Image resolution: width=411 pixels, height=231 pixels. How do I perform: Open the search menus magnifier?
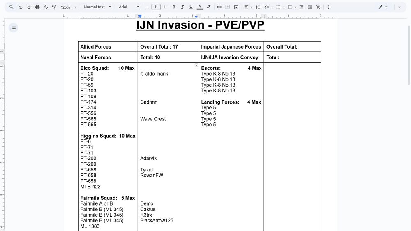pyautogui.click(x=11, y=7)
